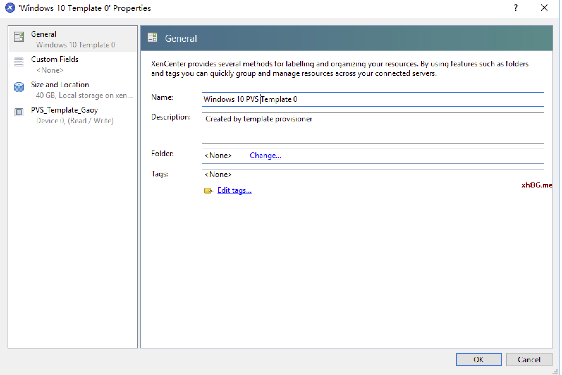Click the General header panel icon
This screenshot has height=375, width=562.
(152, 38)
